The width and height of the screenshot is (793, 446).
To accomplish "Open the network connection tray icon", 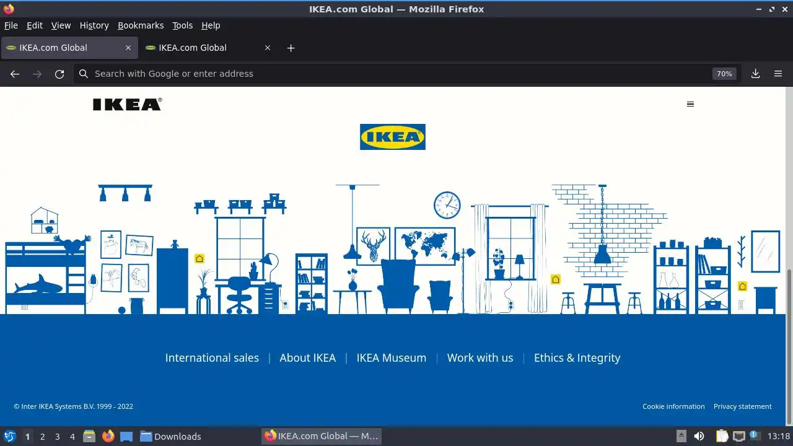I will click(738, 436).
